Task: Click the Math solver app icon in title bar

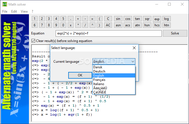Action: pos(5,4)
